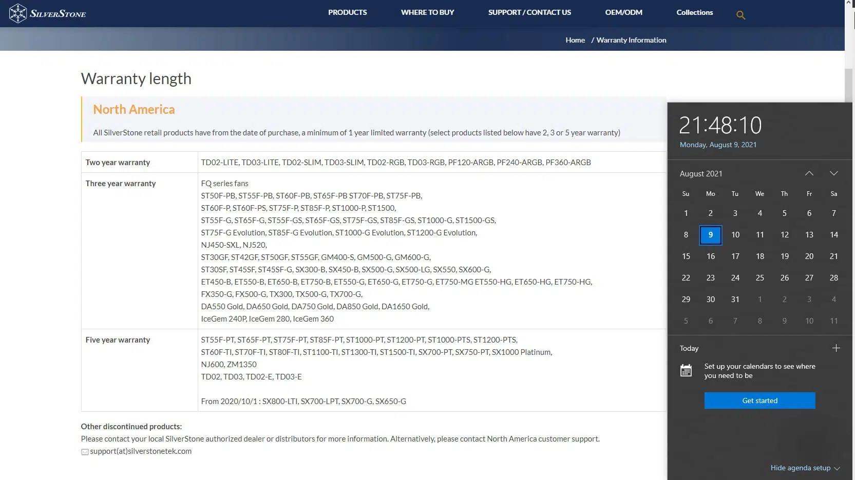Click the TD02, TD03, TD02-E, TD03-E line
The image size is (855, 480).
coord(251,377)
